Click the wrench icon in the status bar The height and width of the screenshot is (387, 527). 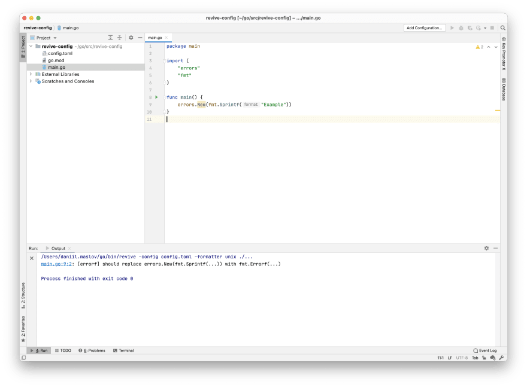point(501,358)
